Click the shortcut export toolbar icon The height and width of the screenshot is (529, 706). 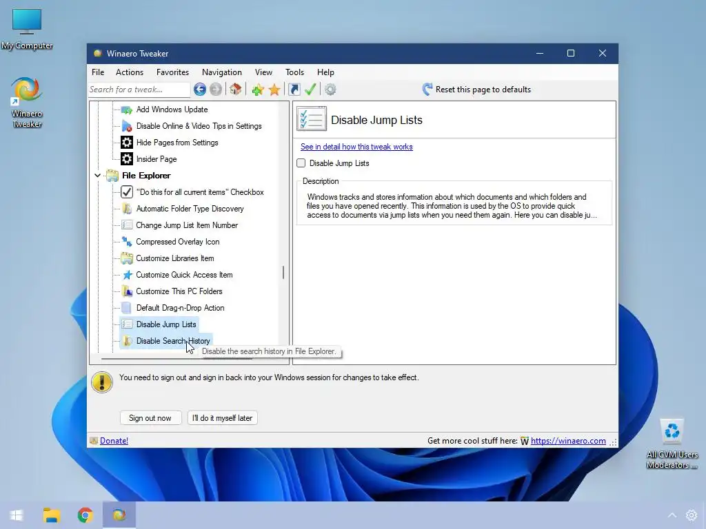point(294,90)
